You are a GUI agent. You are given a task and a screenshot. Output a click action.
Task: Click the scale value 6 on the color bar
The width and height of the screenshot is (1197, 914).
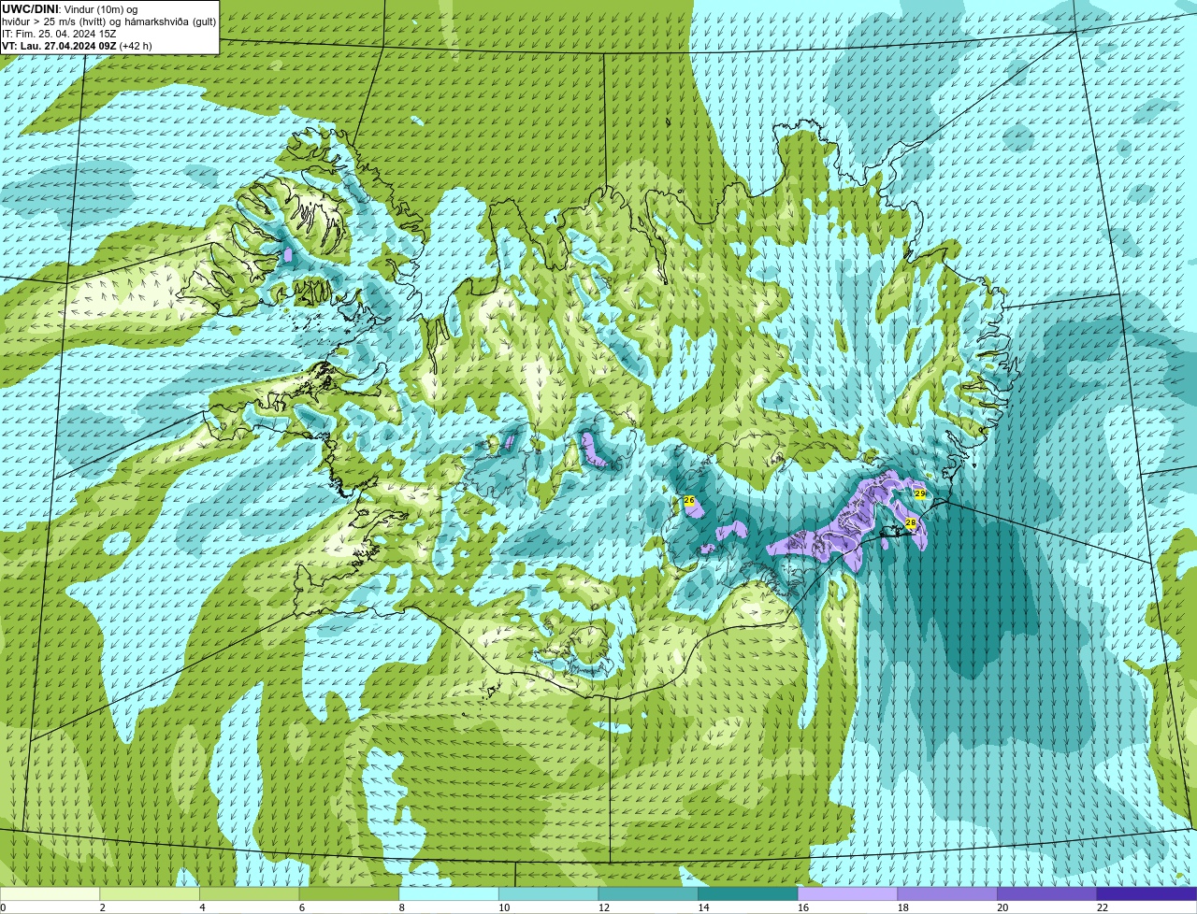301,907
